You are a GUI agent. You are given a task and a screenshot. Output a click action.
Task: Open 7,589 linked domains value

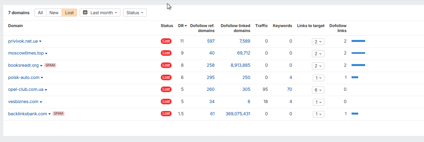pyautogui.click(x=245, y=41)
